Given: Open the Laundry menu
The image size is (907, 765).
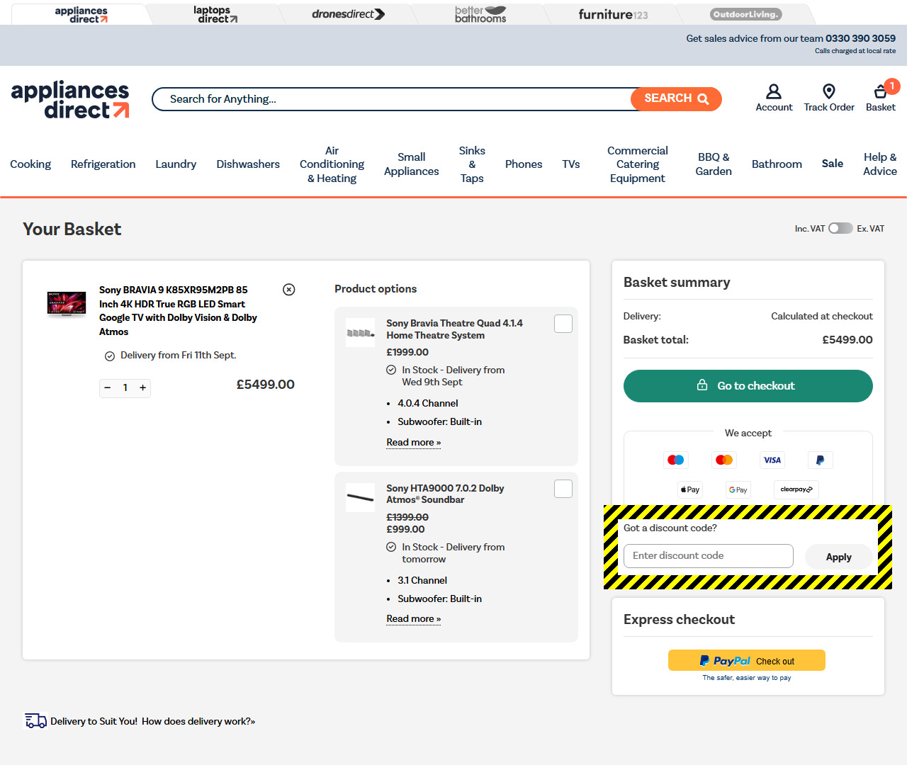Looking at the screenshot, I should click(x=176, y=164).
